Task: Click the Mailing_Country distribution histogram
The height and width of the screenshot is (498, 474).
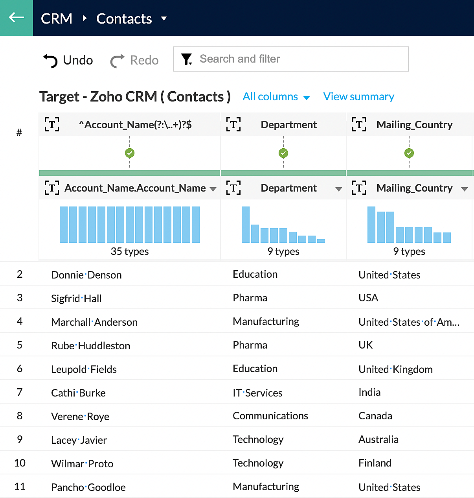Action: click(409, 225)
